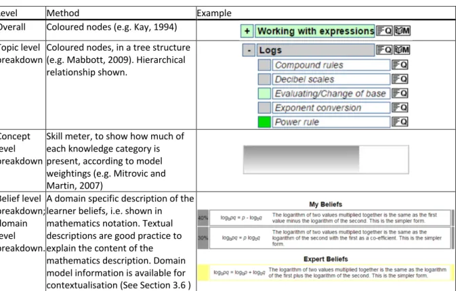Viewport: 456px width, 291px height.
Task: Click the Q icon beside Working with expressions
Action: pos(384,30)
